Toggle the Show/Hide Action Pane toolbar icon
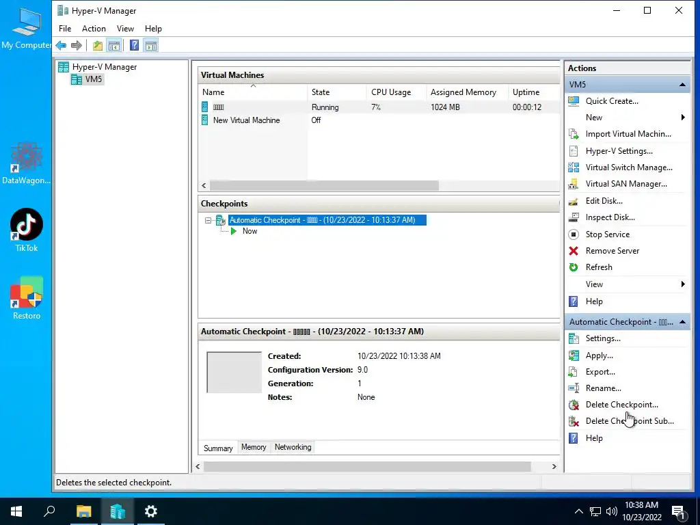 click(151, 45)
